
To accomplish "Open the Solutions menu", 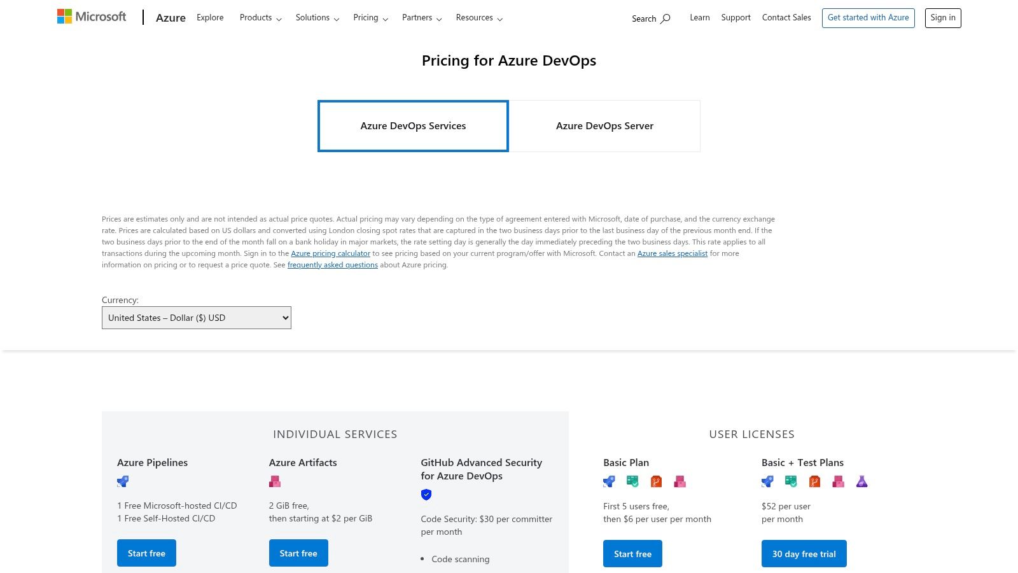I will 317,18.
